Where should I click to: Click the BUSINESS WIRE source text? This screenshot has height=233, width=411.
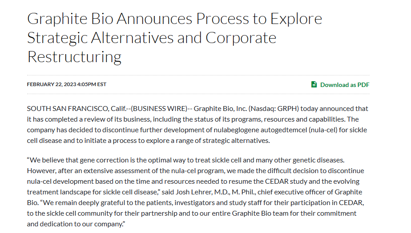click(161, 109)
